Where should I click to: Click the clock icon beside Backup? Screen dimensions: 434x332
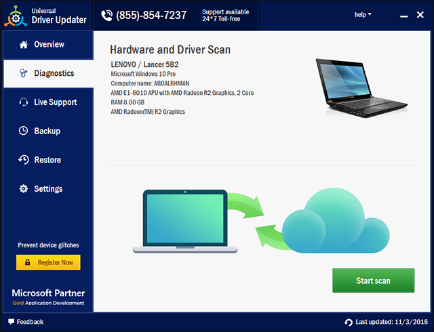[x=23, y=131]
